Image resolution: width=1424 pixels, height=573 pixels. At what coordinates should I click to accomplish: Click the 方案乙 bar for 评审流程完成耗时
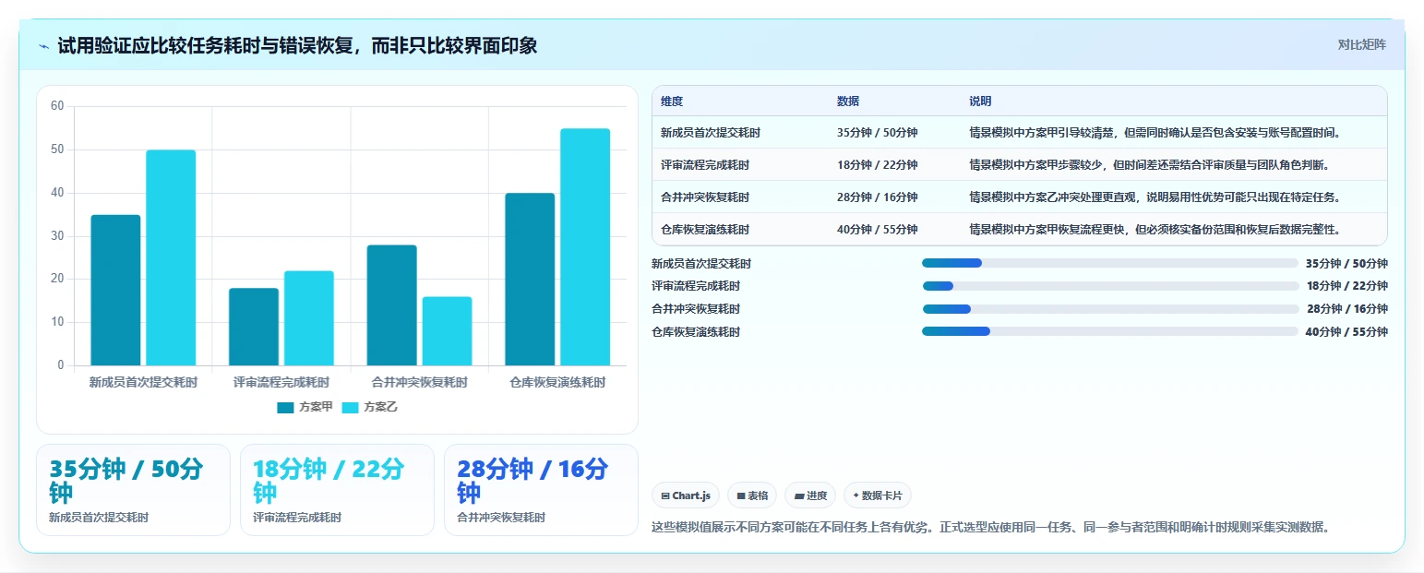[x=309, y=317]
